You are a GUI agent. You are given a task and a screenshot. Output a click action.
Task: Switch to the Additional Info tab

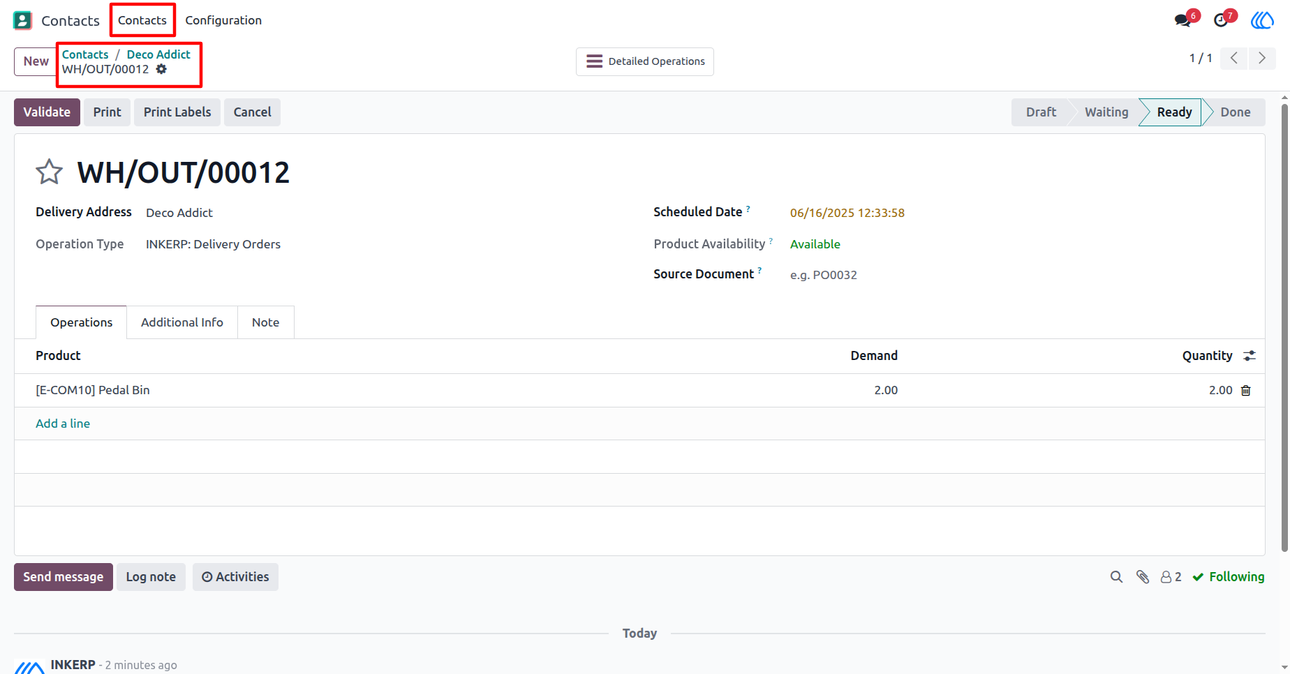(x=182, y=322)
